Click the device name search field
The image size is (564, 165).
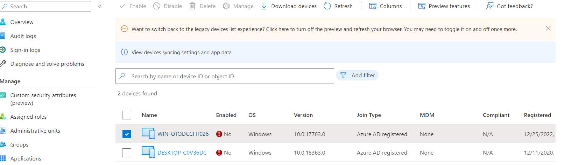tap(225, 76)
